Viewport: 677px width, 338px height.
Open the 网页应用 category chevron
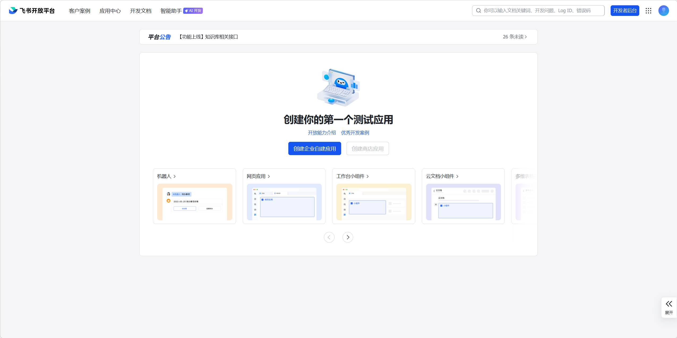pyautogui.click(x=269, y=176)
